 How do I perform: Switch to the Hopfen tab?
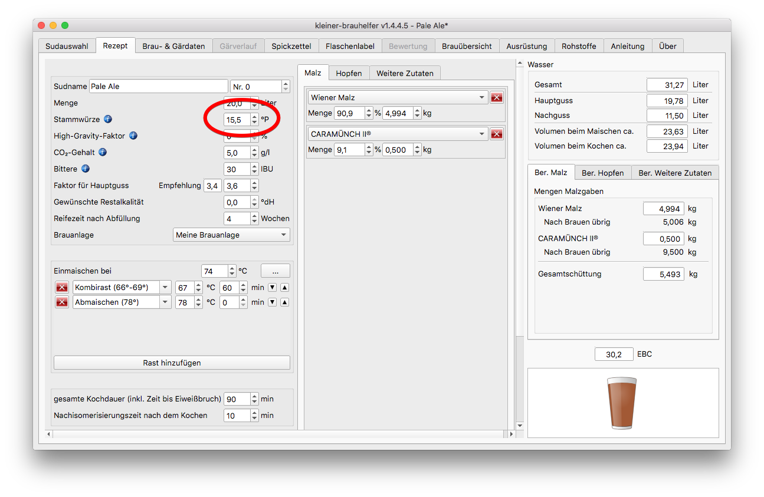pos(349,73)
